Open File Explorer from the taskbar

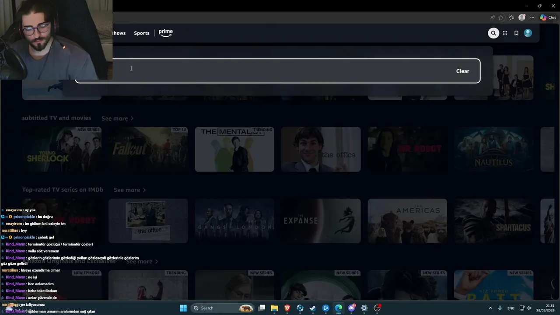(274, 308)
